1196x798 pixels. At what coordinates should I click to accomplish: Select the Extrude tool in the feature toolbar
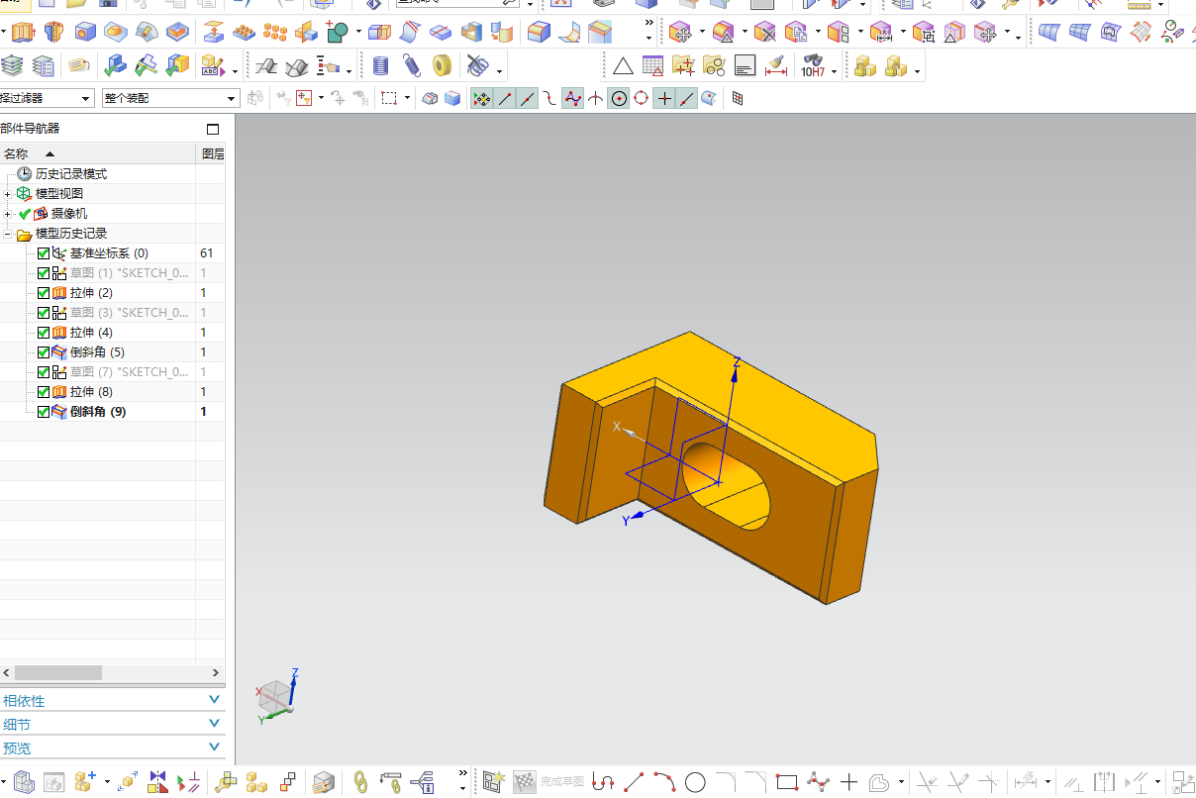22,33
